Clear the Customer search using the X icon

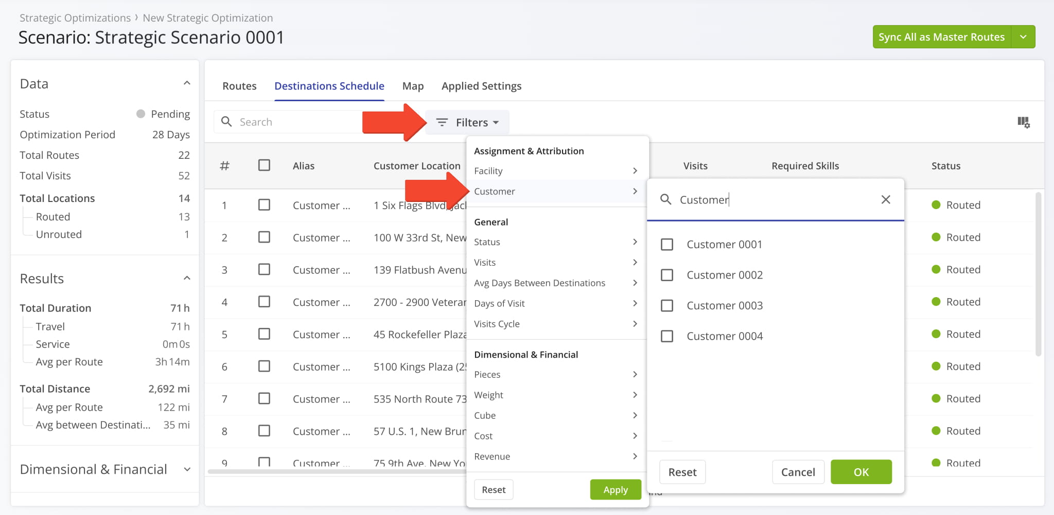[x=885, y=199]
